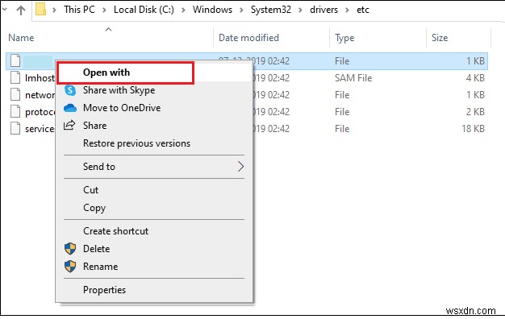This screenshot has height=319, width=505.
Task: Click the protocol file icon
Action: point(15,111)
